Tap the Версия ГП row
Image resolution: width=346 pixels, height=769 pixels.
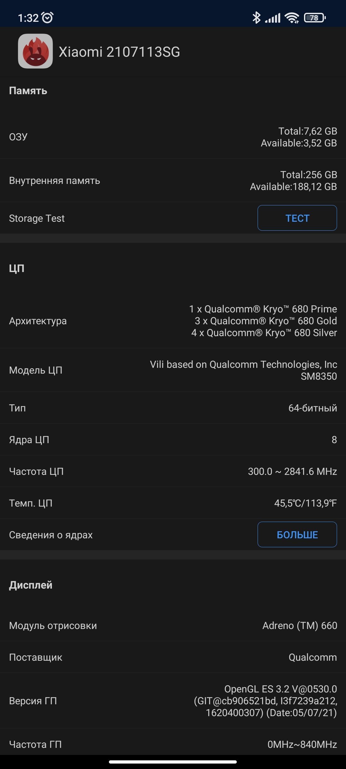[173, 701]
